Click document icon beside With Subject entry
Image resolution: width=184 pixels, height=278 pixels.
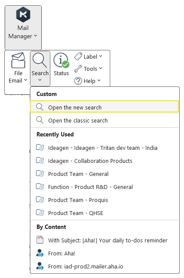pos(40,240)
